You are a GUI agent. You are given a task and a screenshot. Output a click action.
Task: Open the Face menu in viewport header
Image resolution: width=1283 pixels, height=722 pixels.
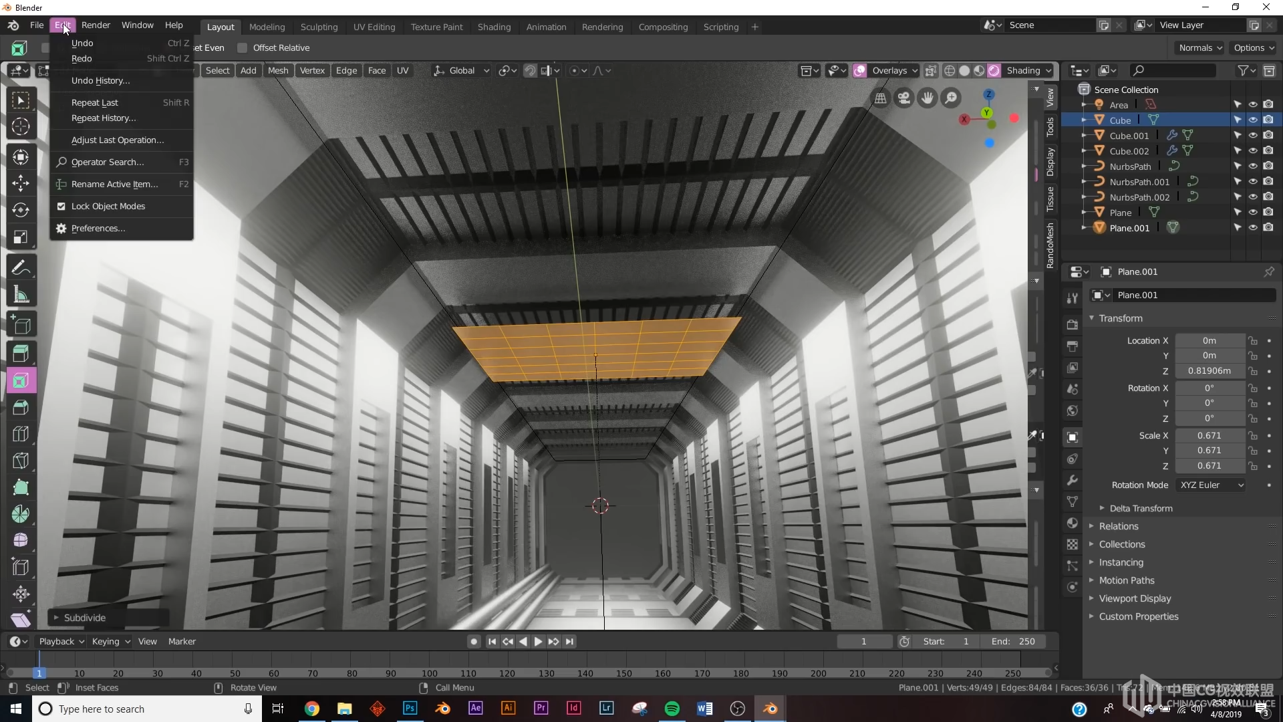coord(377,70)
